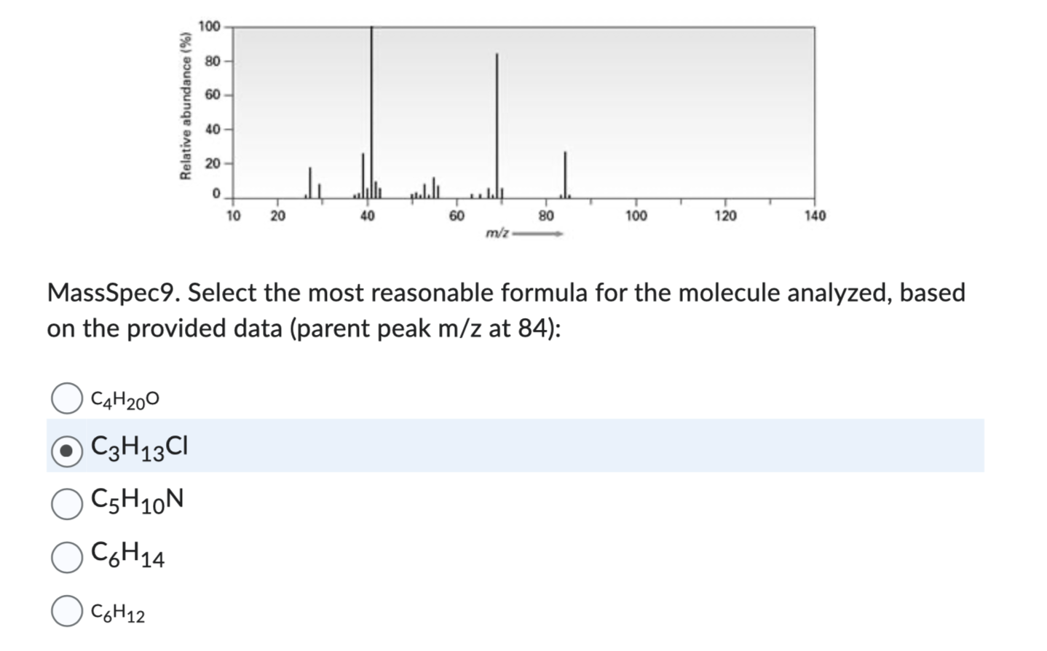
Task: Click the 140 label on the x-axis
Action: point(815,215)
